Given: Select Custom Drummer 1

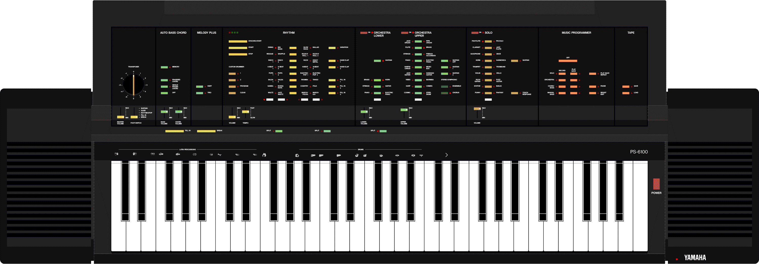Looking at the screenshot, I should [232, 74].
